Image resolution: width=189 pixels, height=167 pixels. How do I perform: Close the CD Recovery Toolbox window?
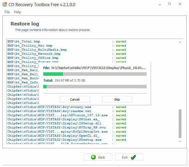tap(180, 4)
